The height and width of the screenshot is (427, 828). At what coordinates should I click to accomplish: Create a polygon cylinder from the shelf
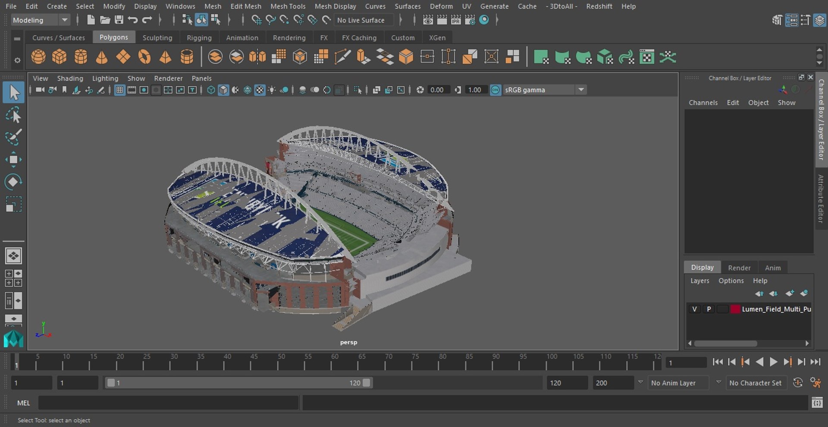click(x=81, y=57)
